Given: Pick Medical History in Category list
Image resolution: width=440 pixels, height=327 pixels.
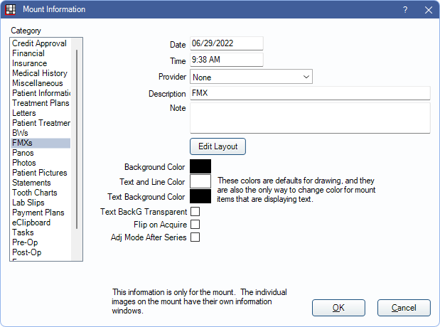Looking at the screenshot, I should click(40, 73).
